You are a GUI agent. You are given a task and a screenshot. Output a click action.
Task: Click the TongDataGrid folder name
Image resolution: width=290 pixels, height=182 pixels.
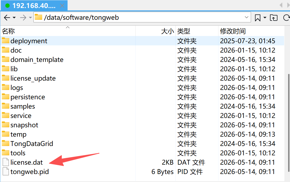pos(32,144)
